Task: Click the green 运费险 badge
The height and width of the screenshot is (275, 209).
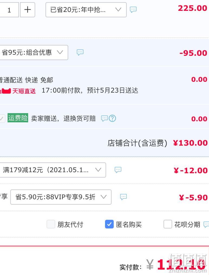Action: tap(18, 118)
